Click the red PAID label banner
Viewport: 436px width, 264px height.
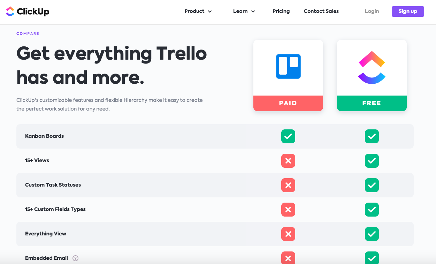tap(288, 103)
